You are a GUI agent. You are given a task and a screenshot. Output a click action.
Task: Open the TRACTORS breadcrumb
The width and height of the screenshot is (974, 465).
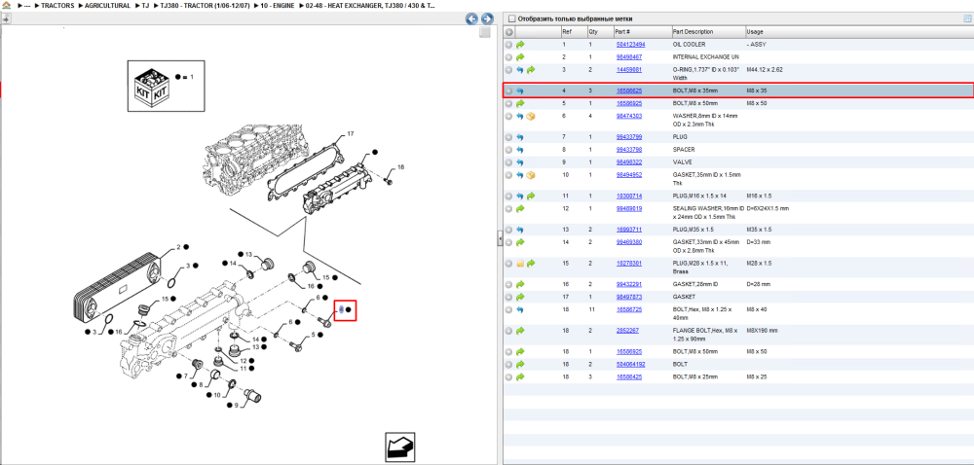[x=57, y=6]
